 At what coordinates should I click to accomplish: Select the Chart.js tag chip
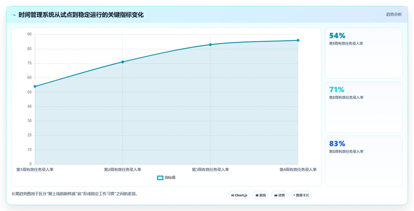(239, 195)
